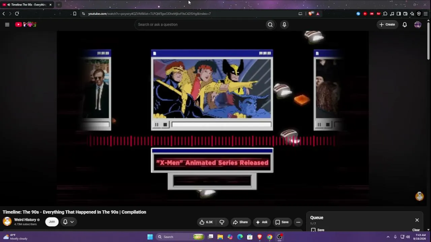Open Brave Shields lion icon
This screenshot has height=242, width=431.
(x=311, y=14)
